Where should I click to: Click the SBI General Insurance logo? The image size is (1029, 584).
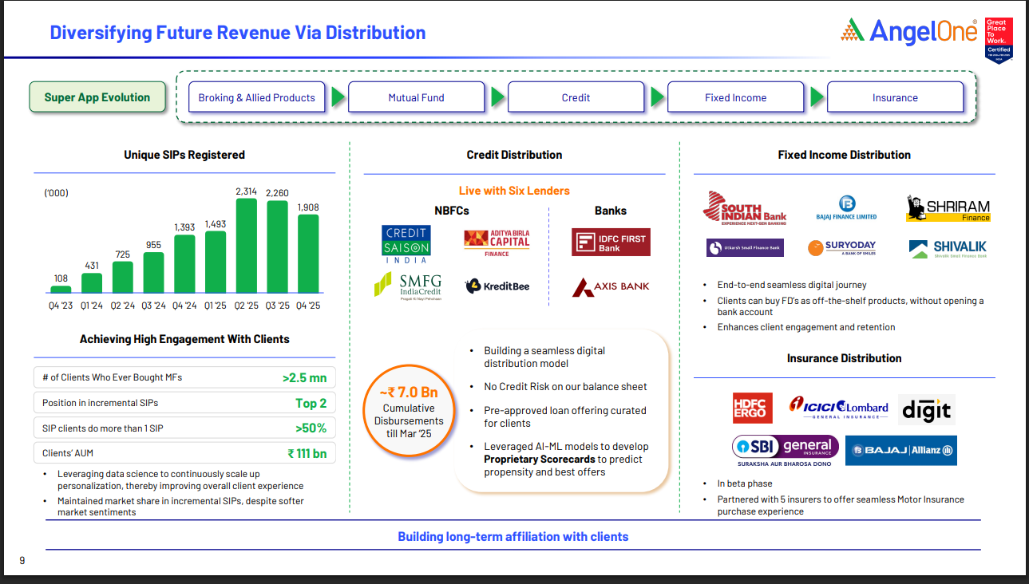click(785, 451)
